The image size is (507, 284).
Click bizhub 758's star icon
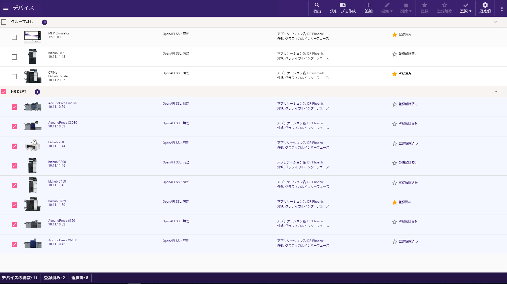click(395, 143)
